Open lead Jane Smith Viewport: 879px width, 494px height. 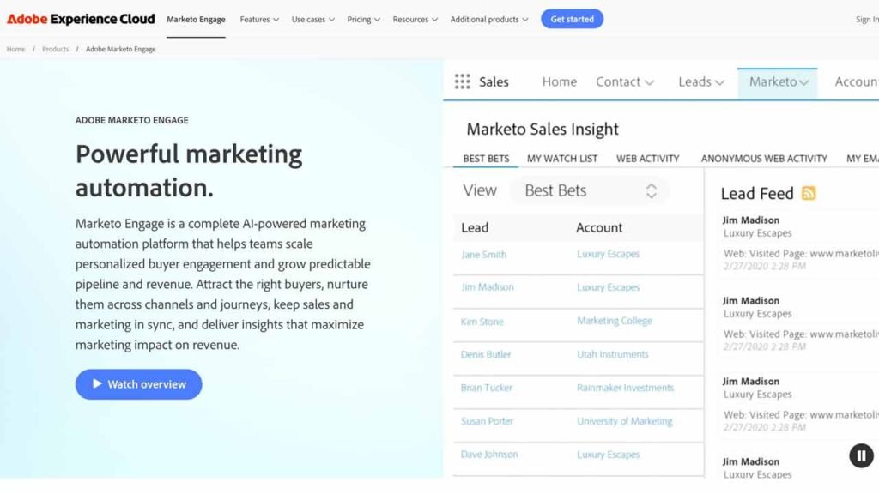pos(484,254)
